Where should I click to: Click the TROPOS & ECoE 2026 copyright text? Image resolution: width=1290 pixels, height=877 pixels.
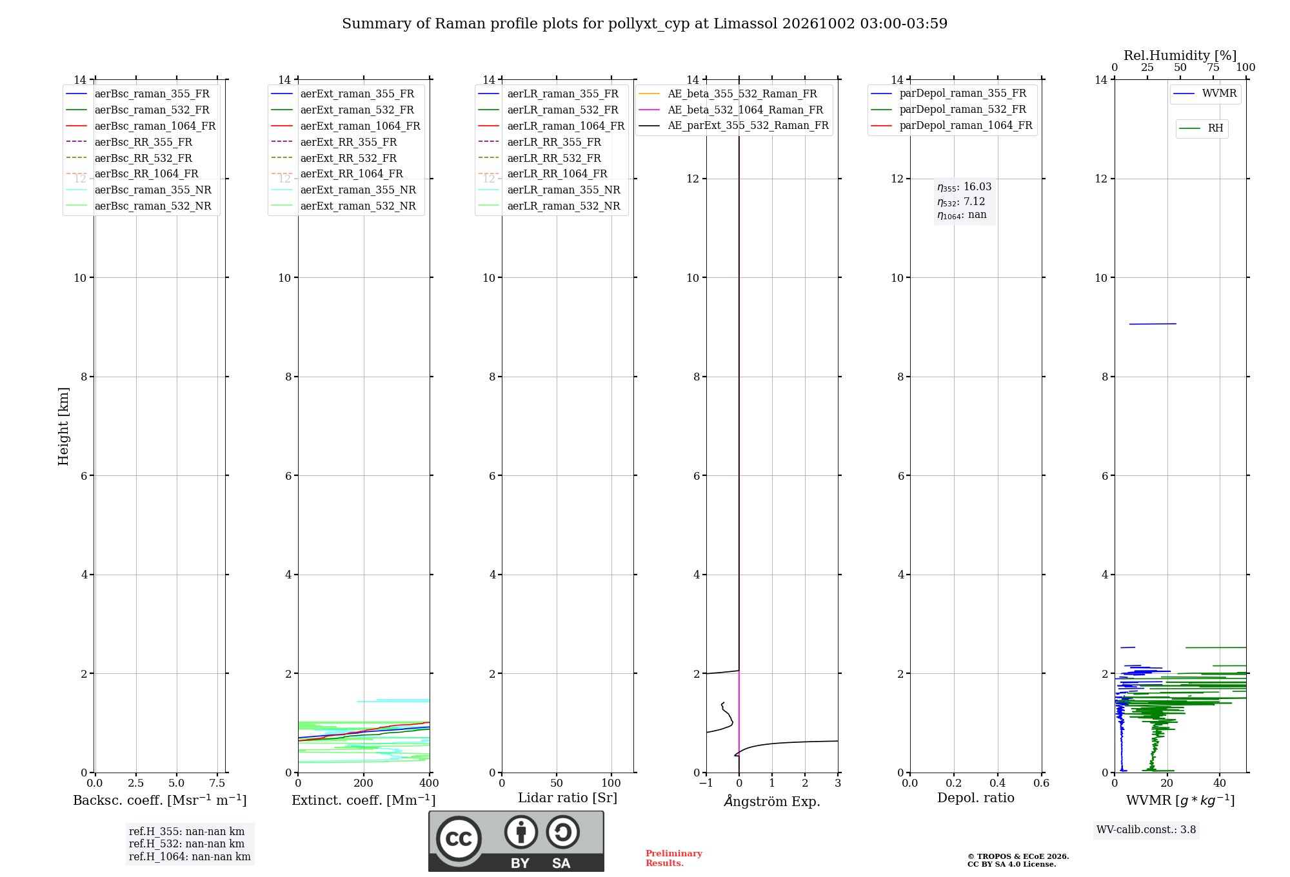click(1018, 860)
